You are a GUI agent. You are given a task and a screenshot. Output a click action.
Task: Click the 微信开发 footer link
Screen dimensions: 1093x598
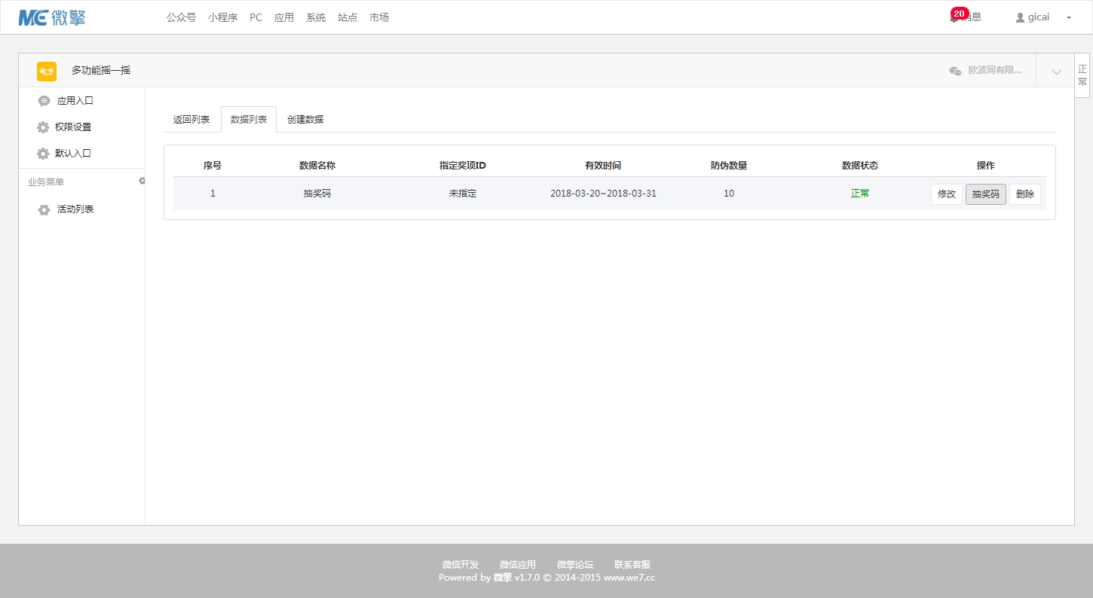tap(461, 565)
